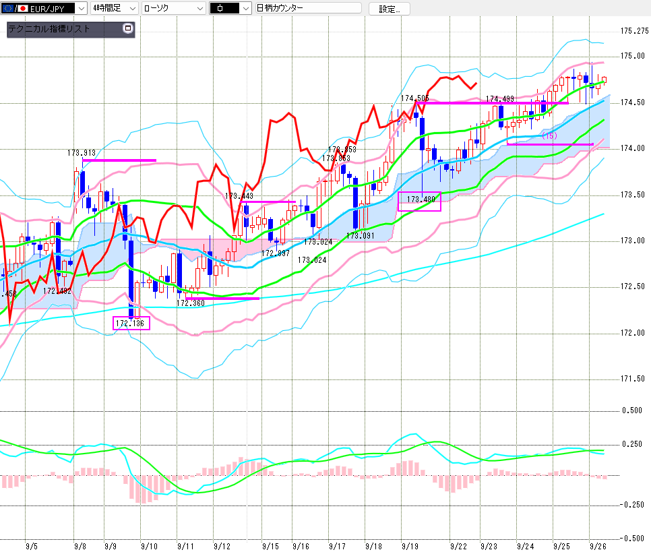
Task: Click the 175.00 price axis label
Action: pyautogui.click(x=632, y=56)
